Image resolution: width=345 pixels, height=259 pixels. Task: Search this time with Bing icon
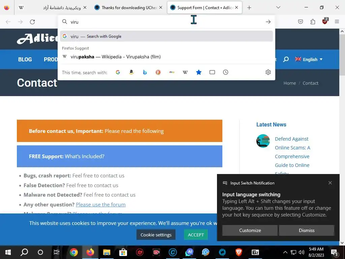(x=145, y=72)
